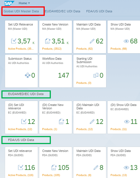Click document icon on MA Create New Version tile
Screen dimensions: 140x178
click(47, 41)
